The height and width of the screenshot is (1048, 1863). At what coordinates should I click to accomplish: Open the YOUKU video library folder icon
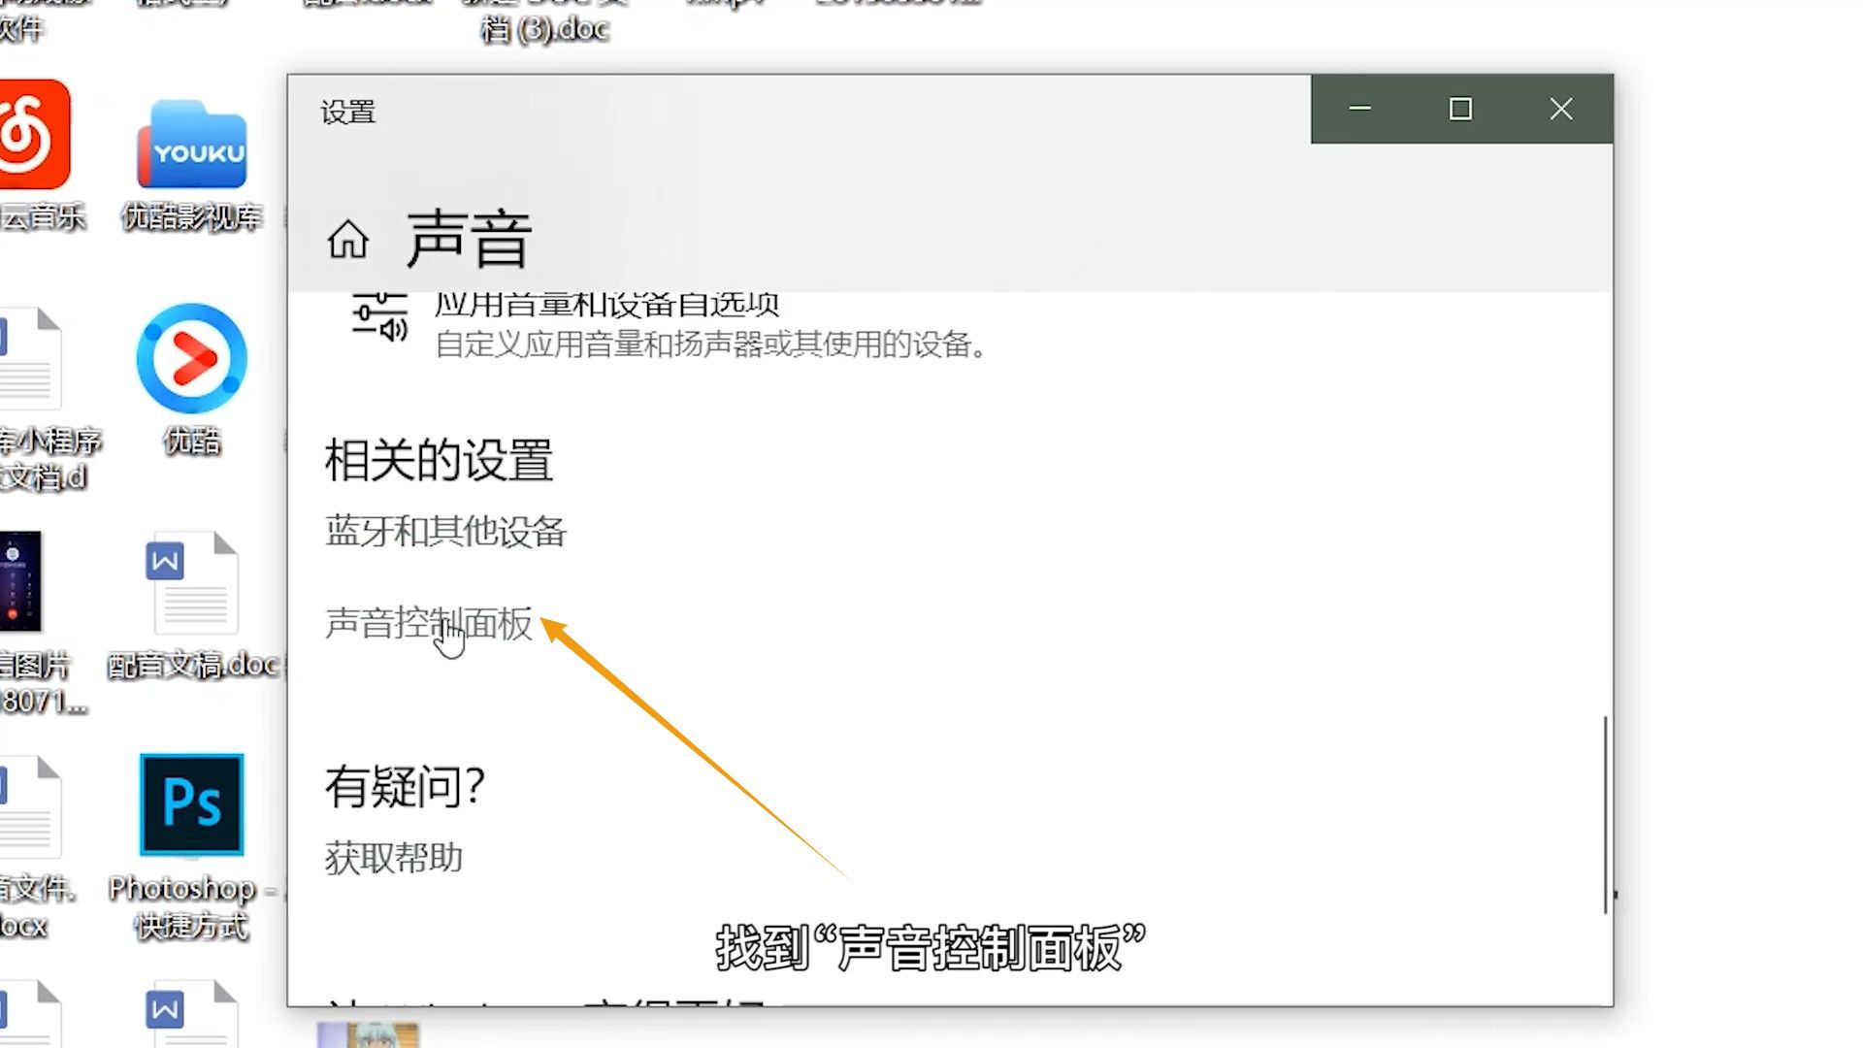pyautogui.click(x=192, y=146)
